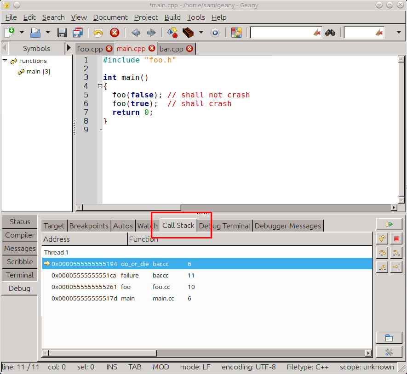Viewport: 407px width, 374px height.
Task: Switch to the Messages panel tab
Action: (20, 249)
